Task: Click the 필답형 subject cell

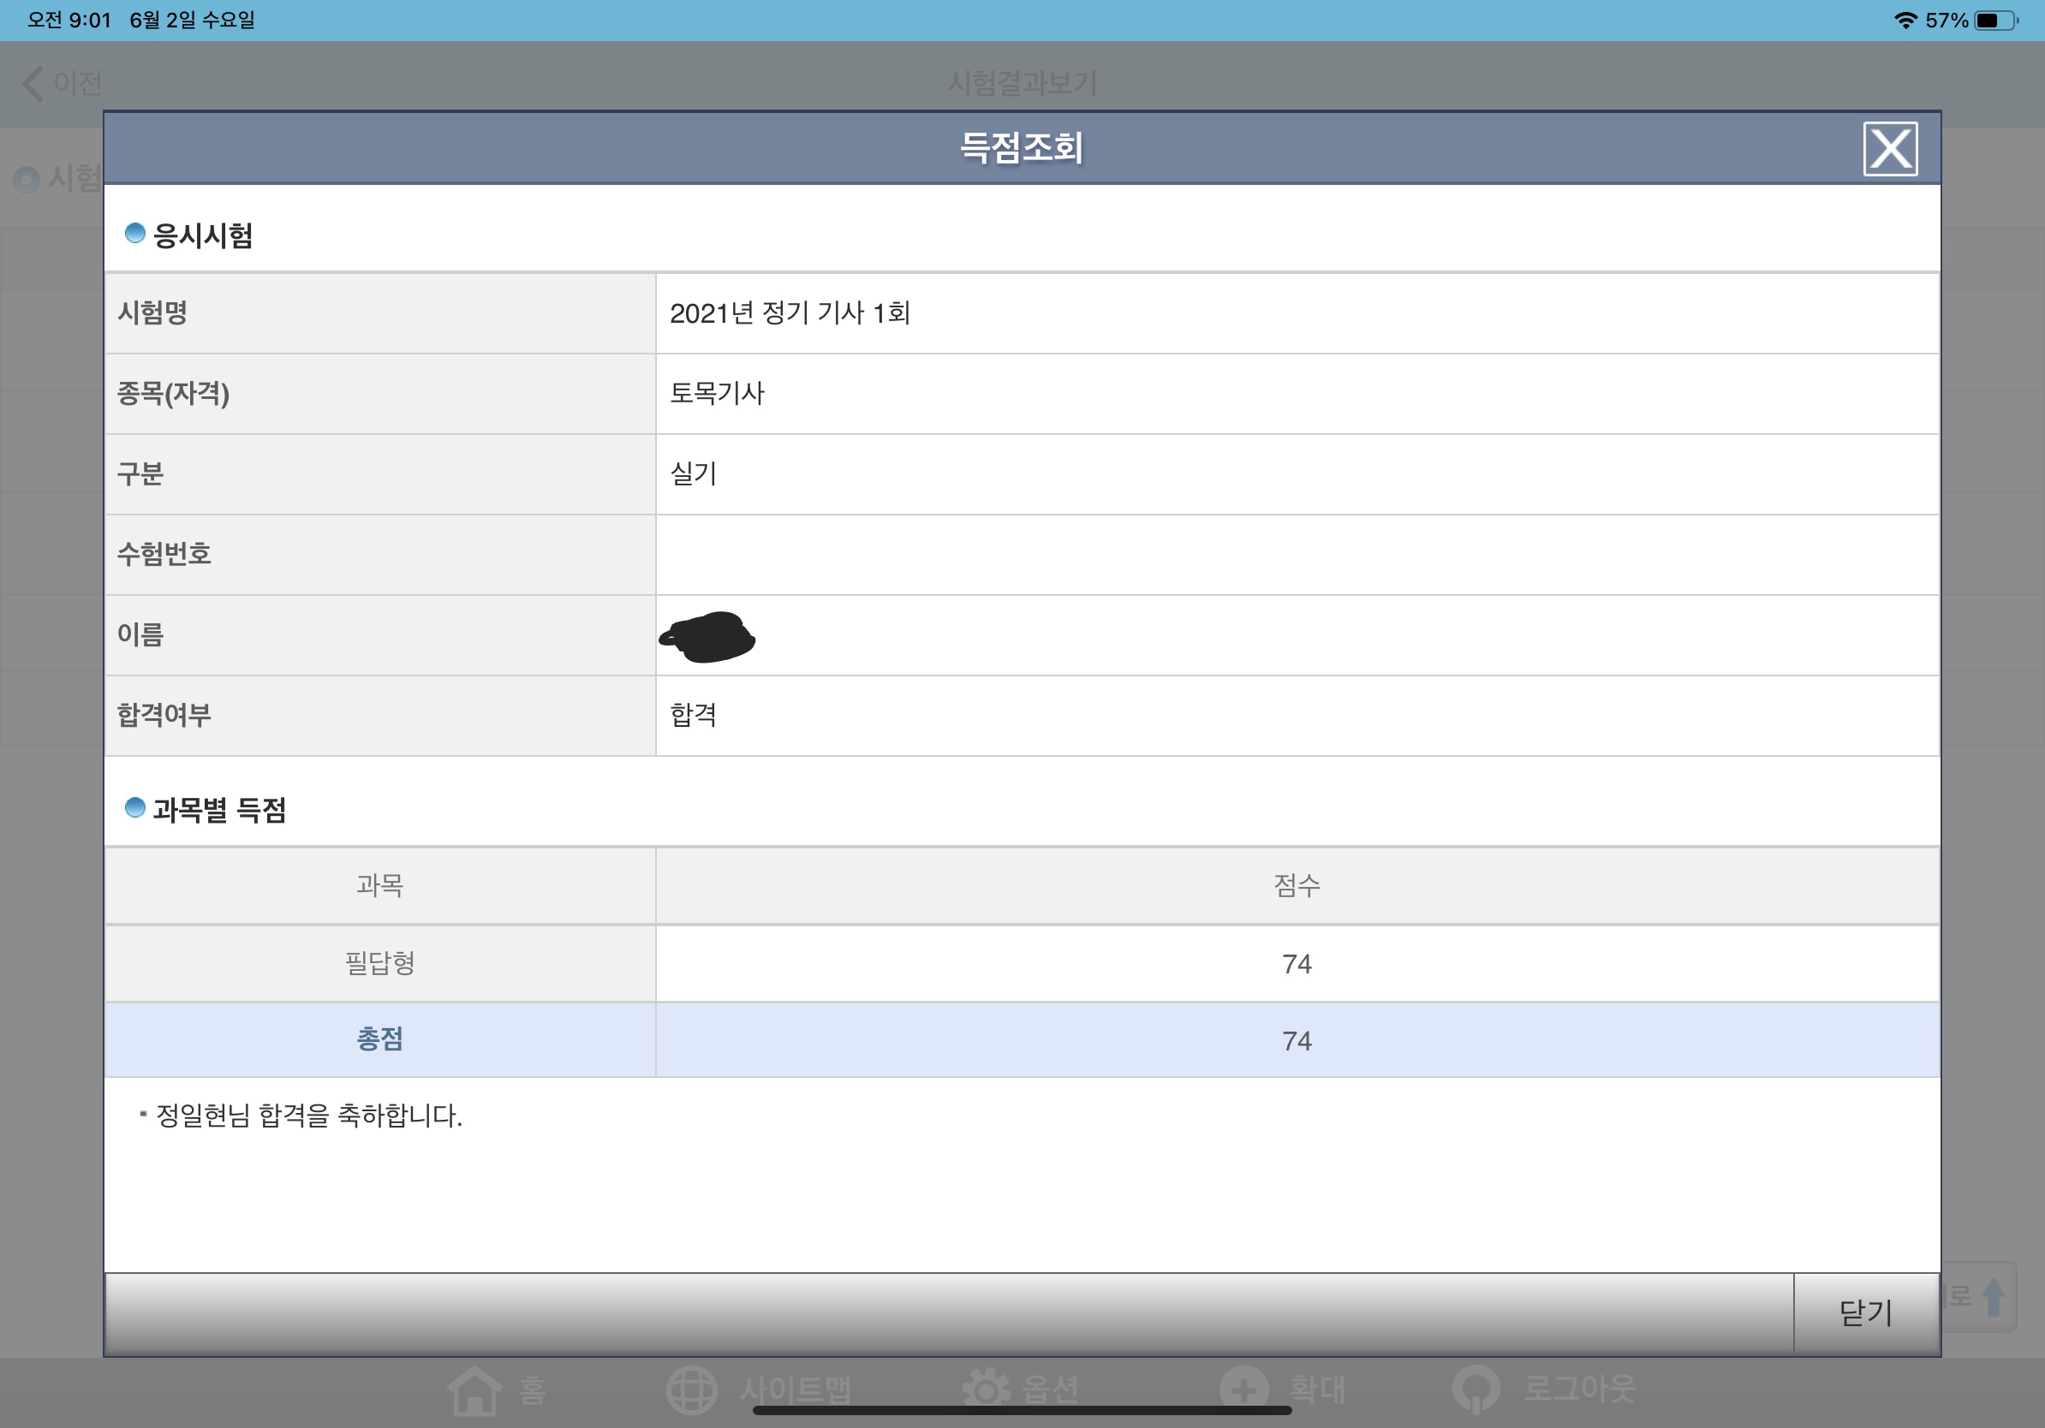Action: tap(380, 962)
